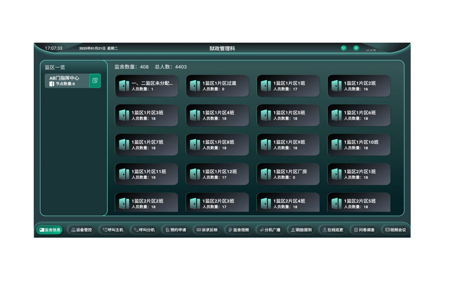454x284 pixels.
Task: Select the 1监区1片区12班 cell card
Action: pos(217,174)
